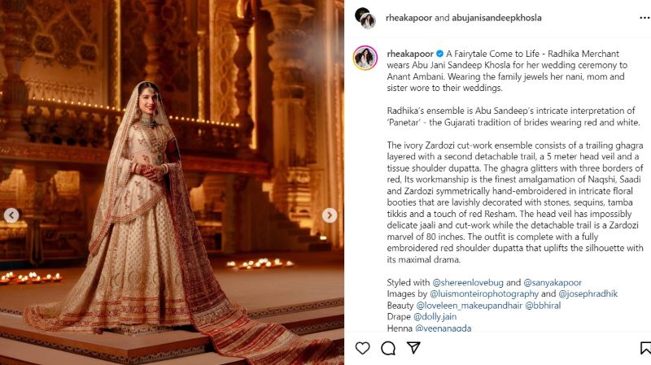
Task: Open comments with the speech bubble icon
Action: click(388, 348)
